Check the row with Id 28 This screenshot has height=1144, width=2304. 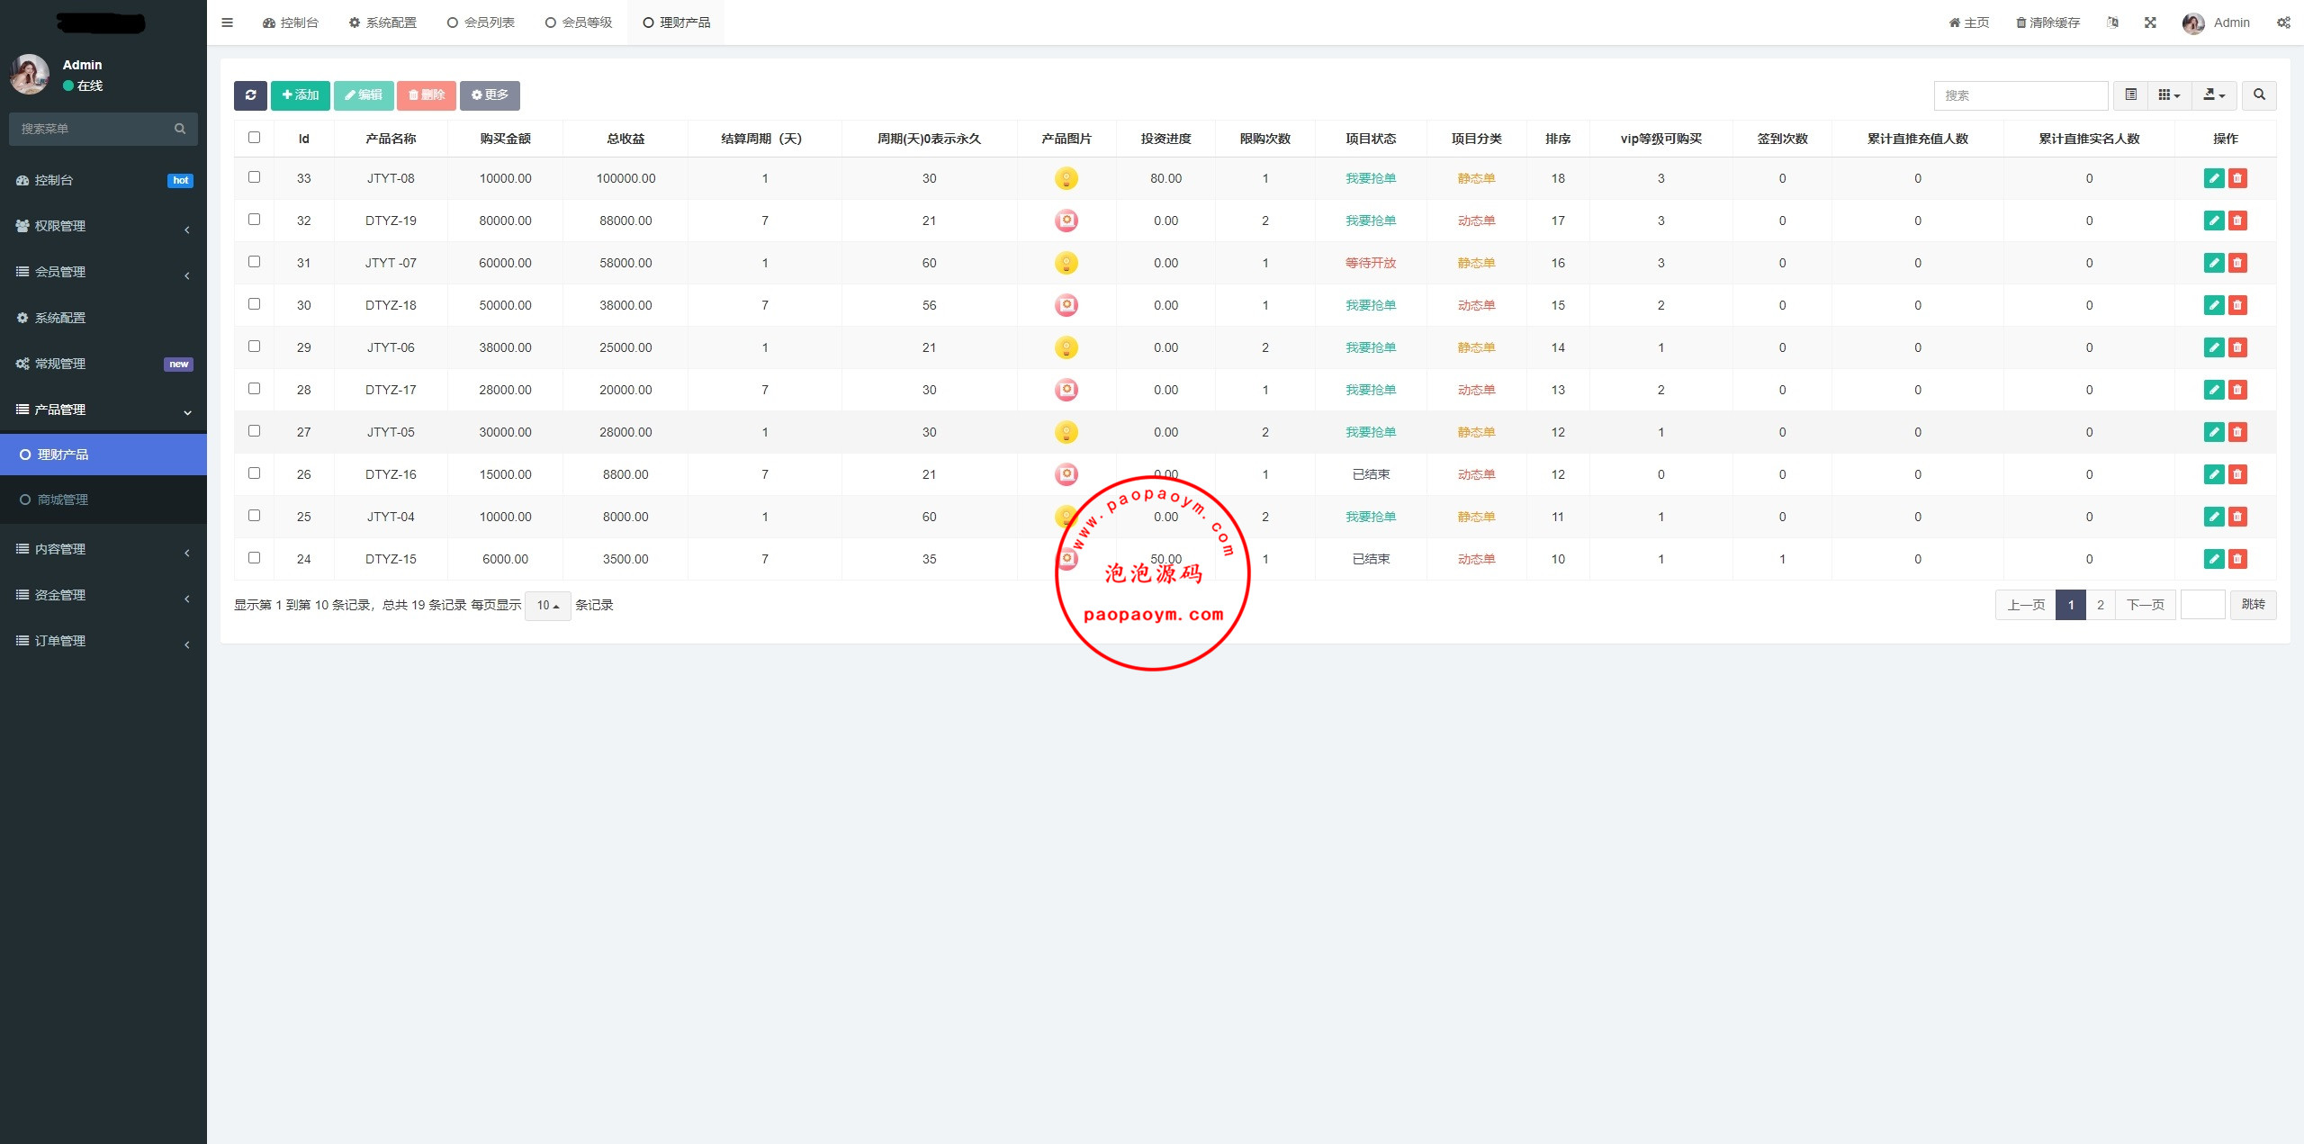coord(254,389)
